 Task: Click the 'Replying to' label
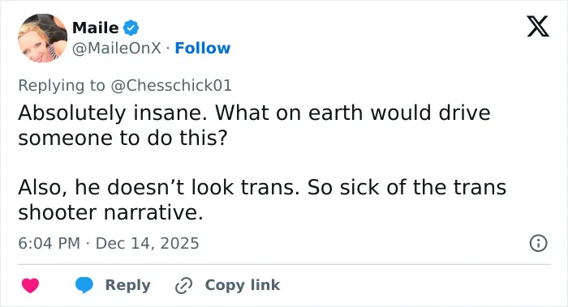[x=62, y=85]
